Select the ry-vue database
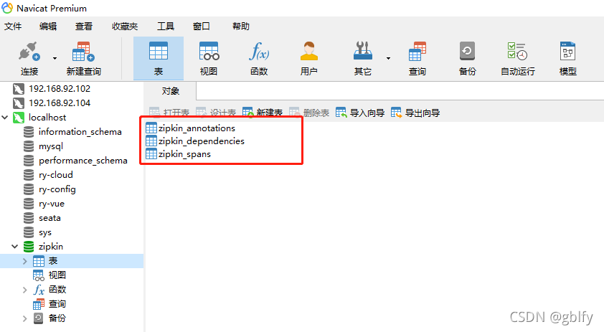 (x=44, y=204)
